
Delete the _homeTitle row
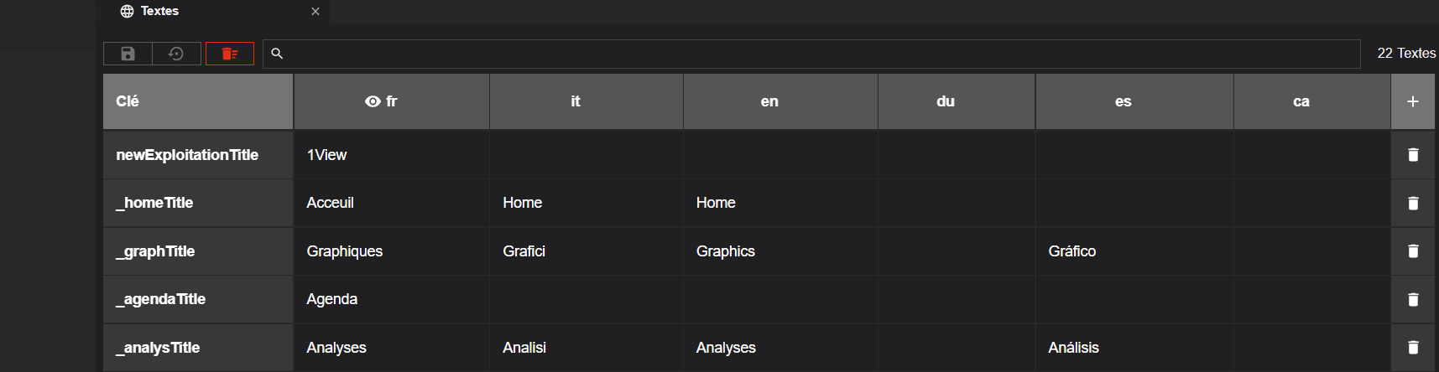[1413, 204]
